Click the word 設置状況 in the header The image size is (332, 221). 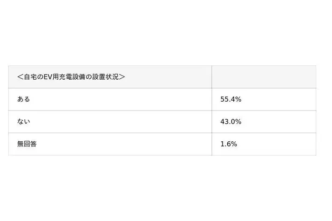click(x=105, y=77)
